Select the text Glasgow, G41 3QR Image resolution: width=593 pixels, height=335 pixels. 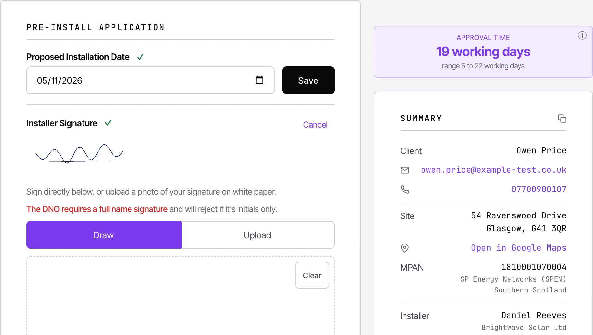pyautogui.click(x=526, y=228)
